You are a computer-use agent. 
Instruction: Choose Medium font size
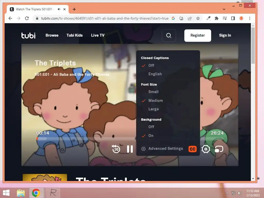[155, 101]
